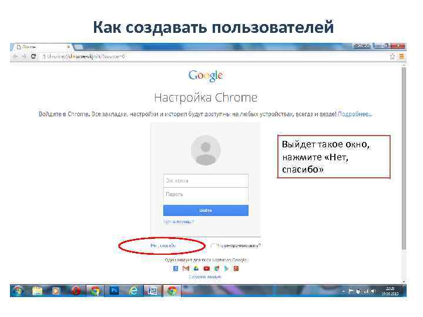Click the Chrome taskbar icon next to Opera
423x317 pixels.
[95, 291]
